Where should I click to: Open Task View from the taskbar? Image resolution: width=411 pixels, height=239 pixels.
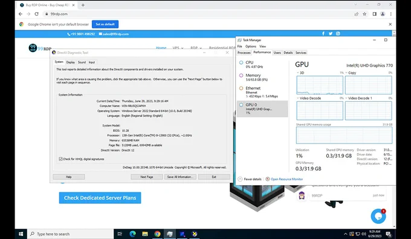(x=120, y=234)
